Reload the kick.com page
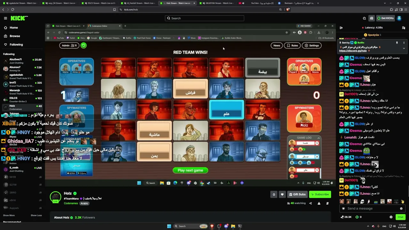The image size is (409, 230). [13, 10]
